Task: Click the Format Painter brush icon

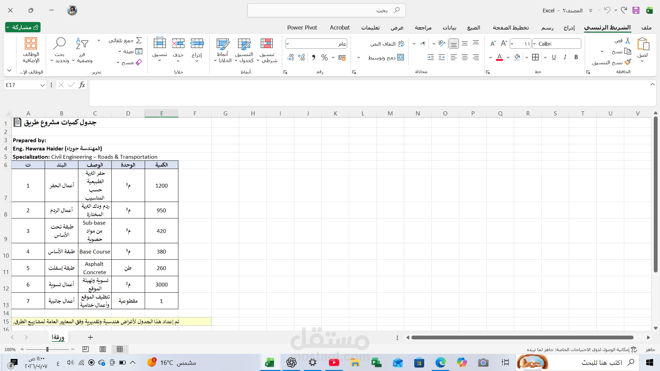Action: pyautogui.click(x=628, y=62)
